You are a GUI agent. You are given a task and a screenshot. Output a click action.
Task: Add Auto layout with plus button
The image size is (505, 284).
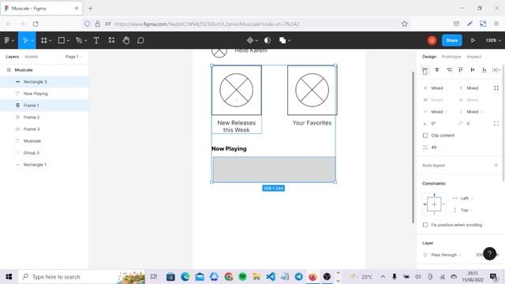(x=496, y=165)
